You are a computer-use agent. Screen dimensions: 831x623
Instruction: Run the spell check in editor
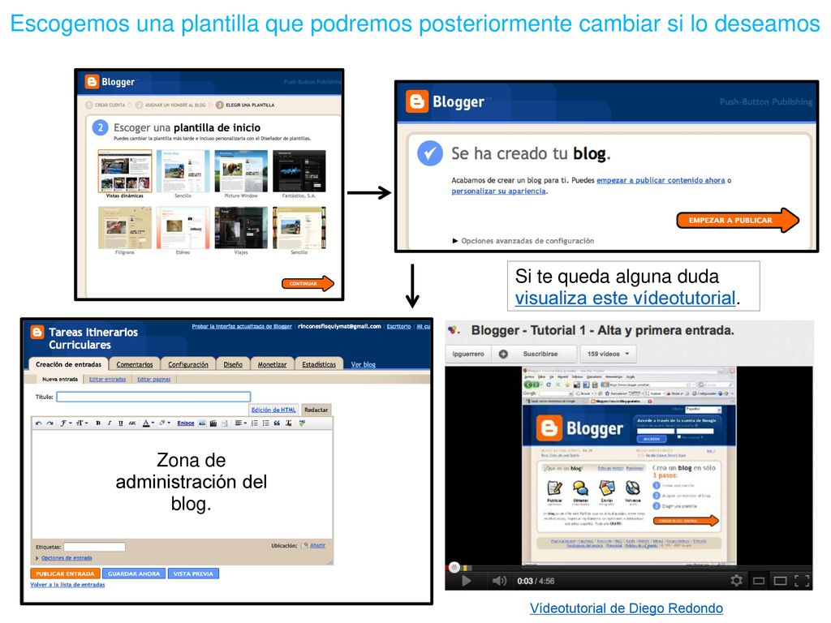[302, 423]
